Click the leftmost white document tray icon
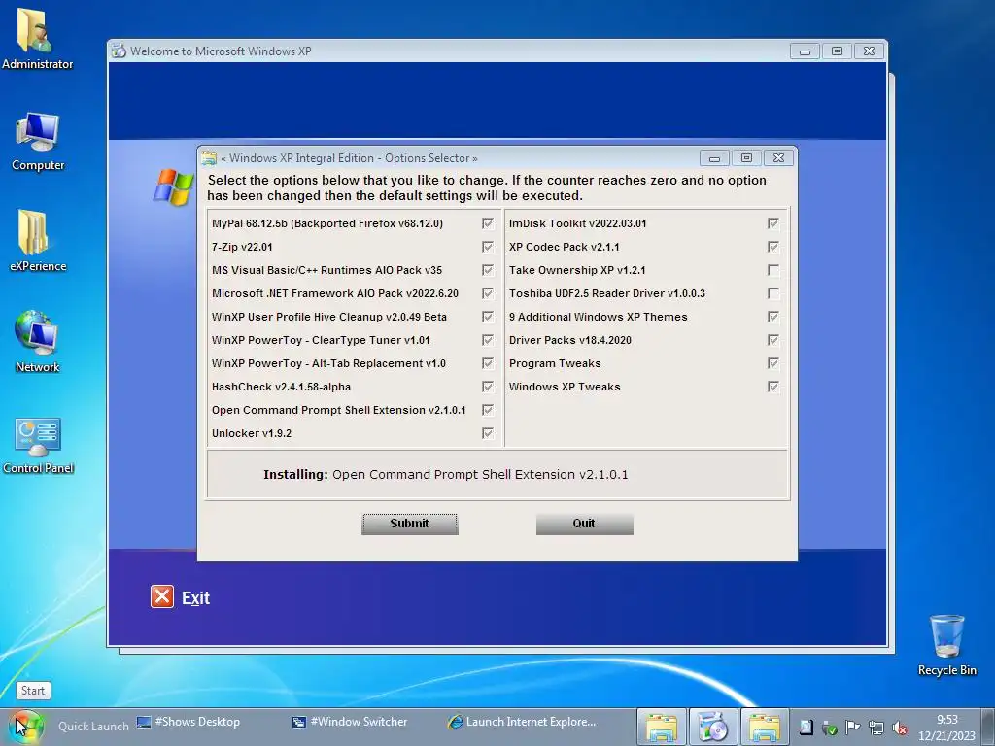This screenshot has width=995, height=746. tap(806, 728)
